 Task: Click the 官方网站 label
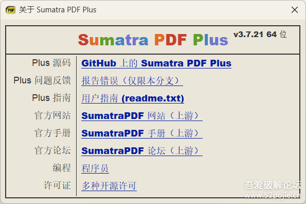coord(52,115)
